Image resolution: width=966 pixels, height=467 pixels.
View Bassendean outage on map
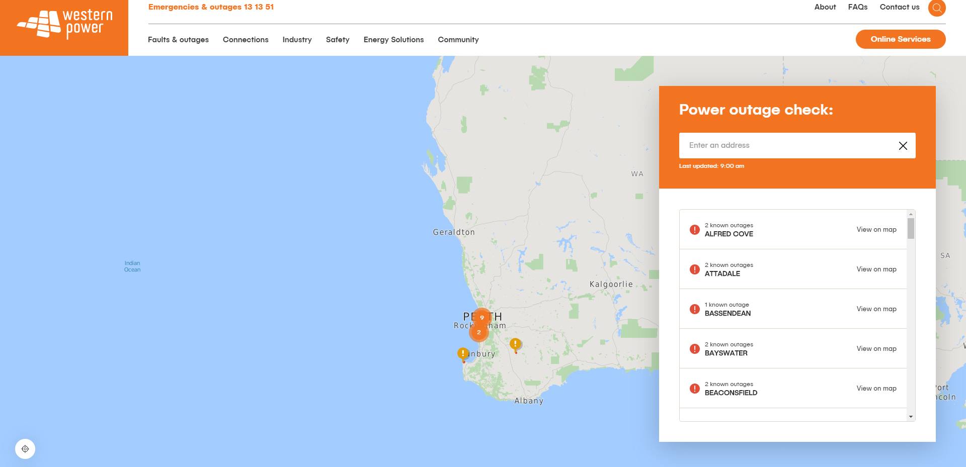pyautogui.click(x=876, y=309)
